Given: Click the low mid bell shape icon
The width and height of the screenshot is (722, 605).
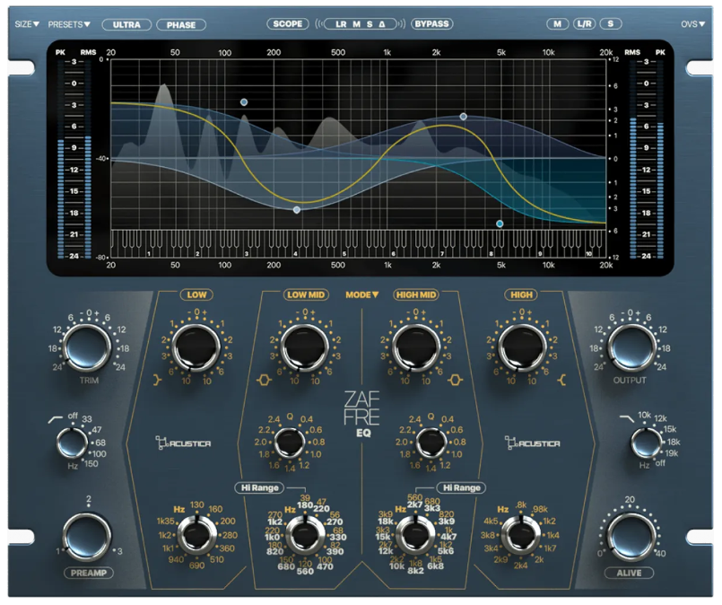Looking at the screenshot, I should (265, 380).
